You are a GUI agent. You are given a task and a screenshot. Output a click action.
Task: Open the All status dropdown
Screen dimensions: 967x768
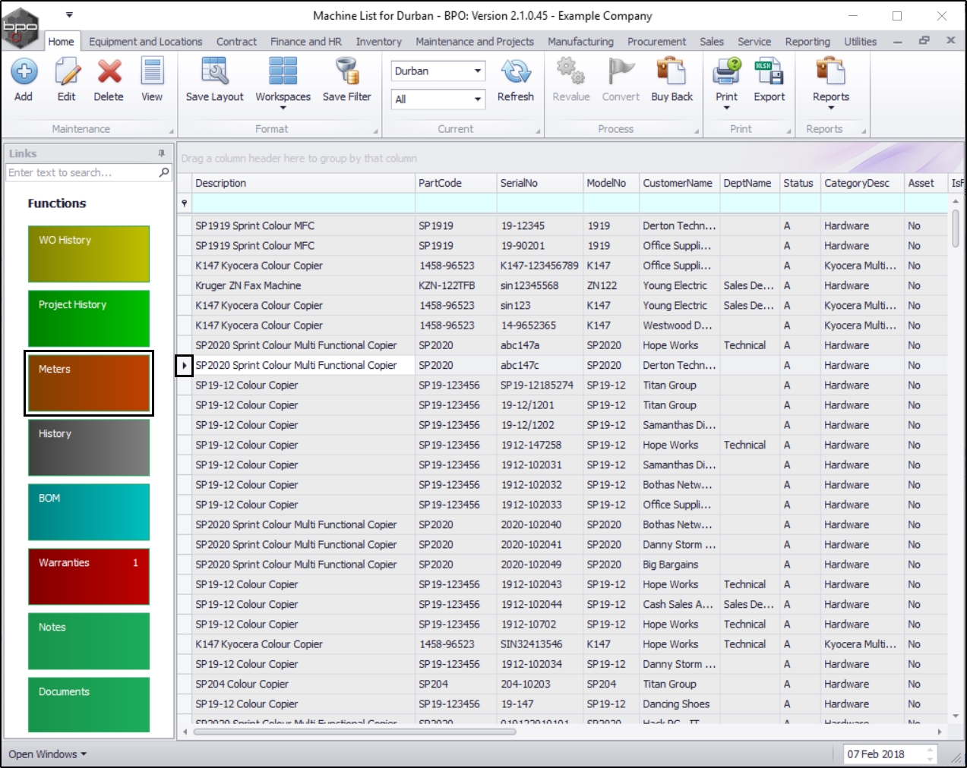point(477,99)
